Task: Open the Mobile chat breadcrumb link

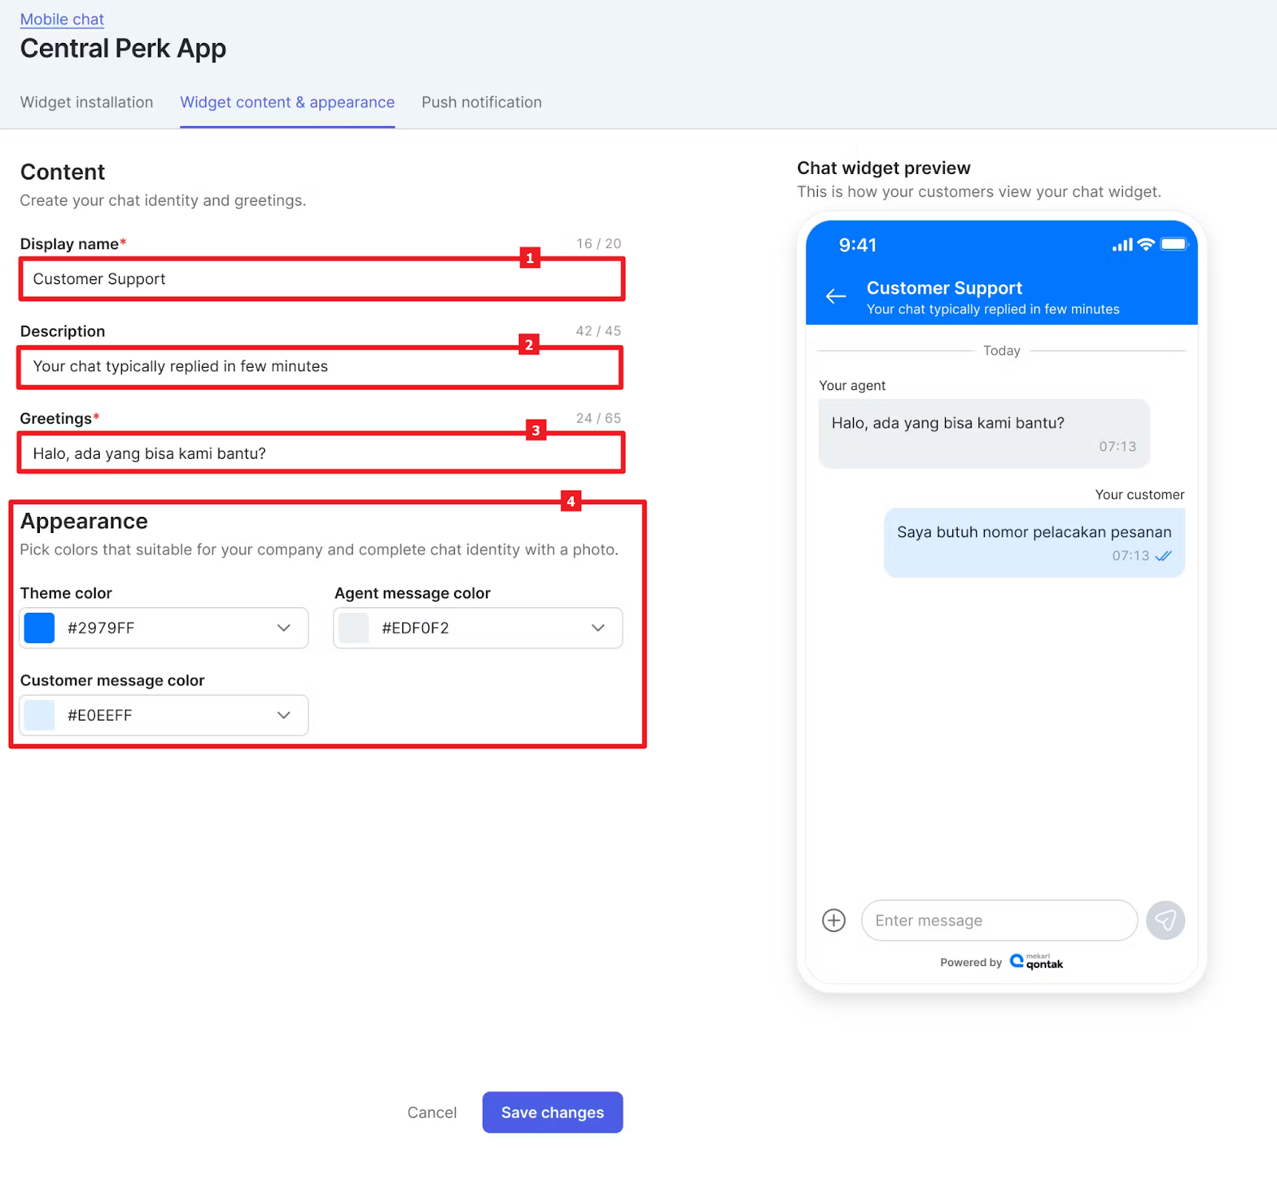Action: (61, 18)
